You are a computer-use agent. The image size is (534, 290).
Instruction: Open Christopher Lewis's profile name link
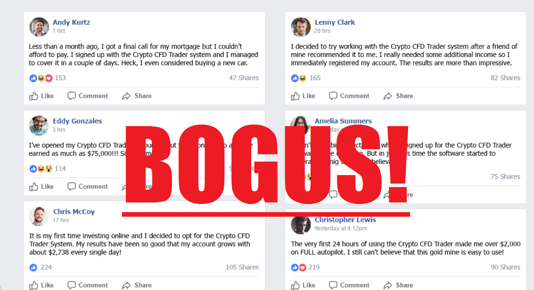(345, 220)
